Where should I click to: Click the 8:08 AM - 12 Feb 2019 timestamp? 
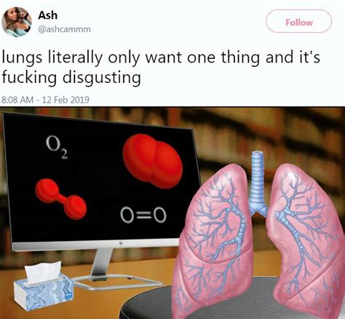[x=45, y=100]
